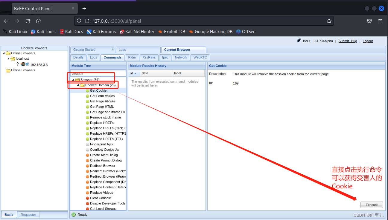The width and height of the screenshot is (388, 220).
Task: Open the XssRays tab
Action: pyautogui.click(x=149, y=57)
